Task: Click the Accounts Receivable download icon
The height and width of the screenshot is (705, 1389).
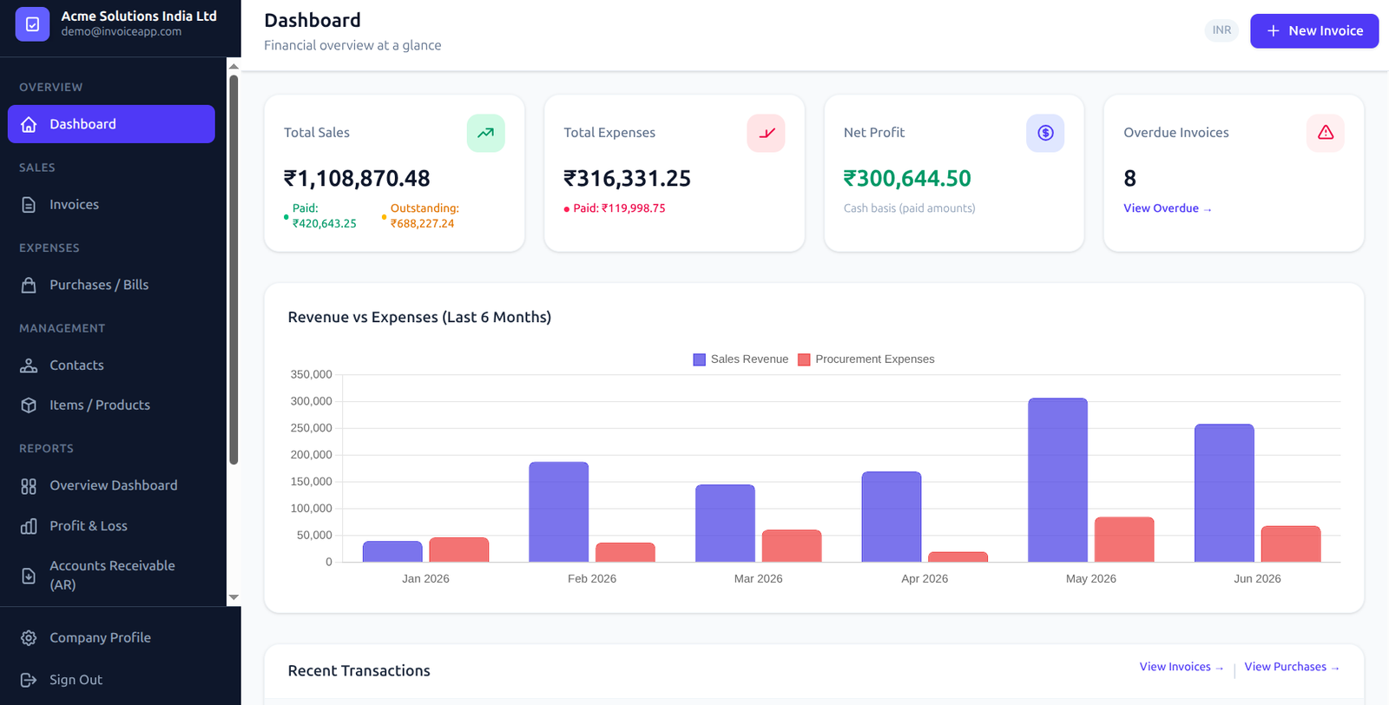Action: [x=29, y=576]
